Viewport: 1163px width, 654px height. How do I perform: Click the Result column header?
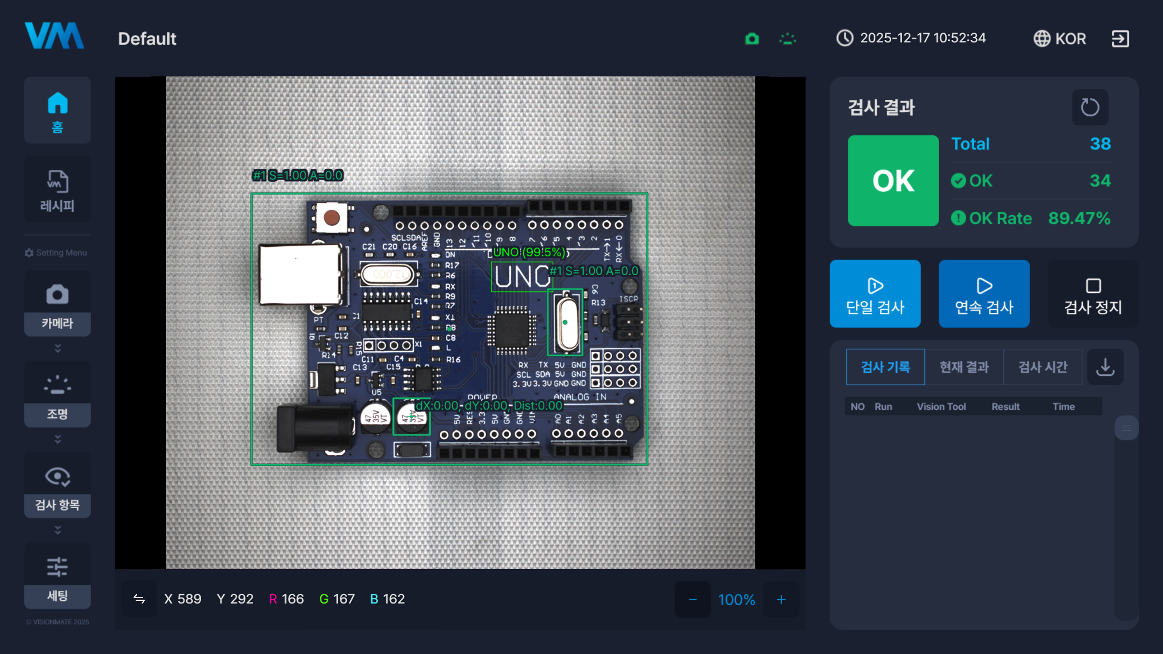click(x=1005, y=407)
